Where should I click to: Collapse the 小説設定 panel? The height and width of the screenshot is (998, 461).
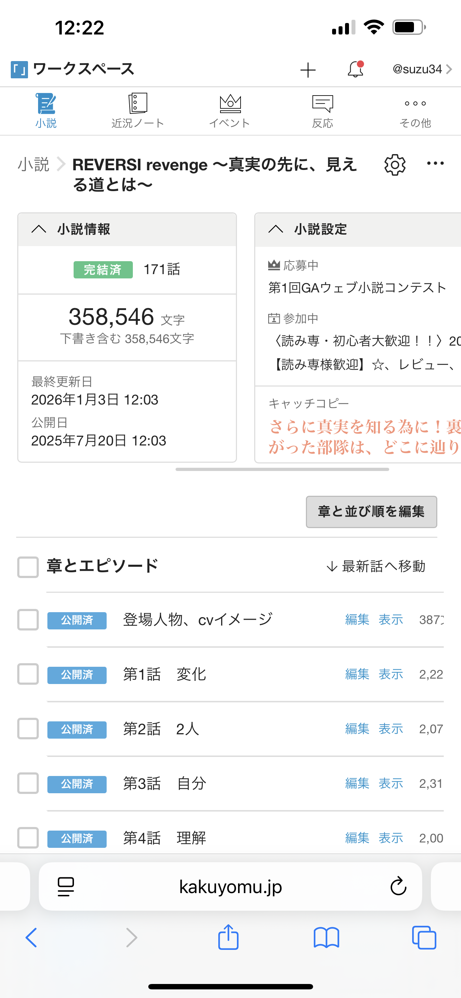[x=276, y=229]
